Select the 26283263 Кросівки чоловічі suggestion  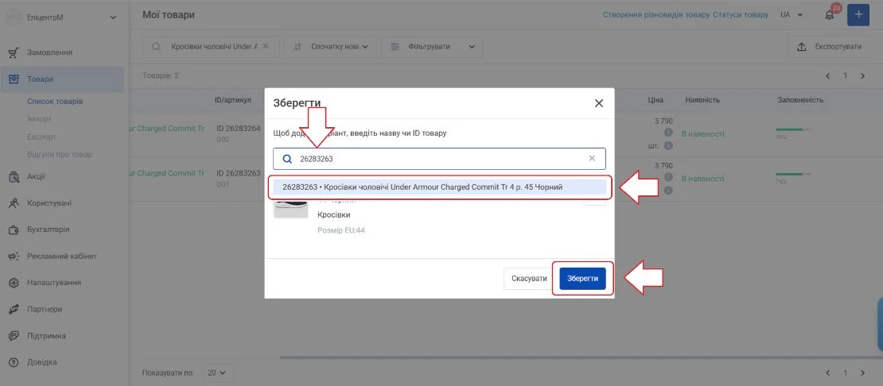pyautogui.click(x=439, y=187)
